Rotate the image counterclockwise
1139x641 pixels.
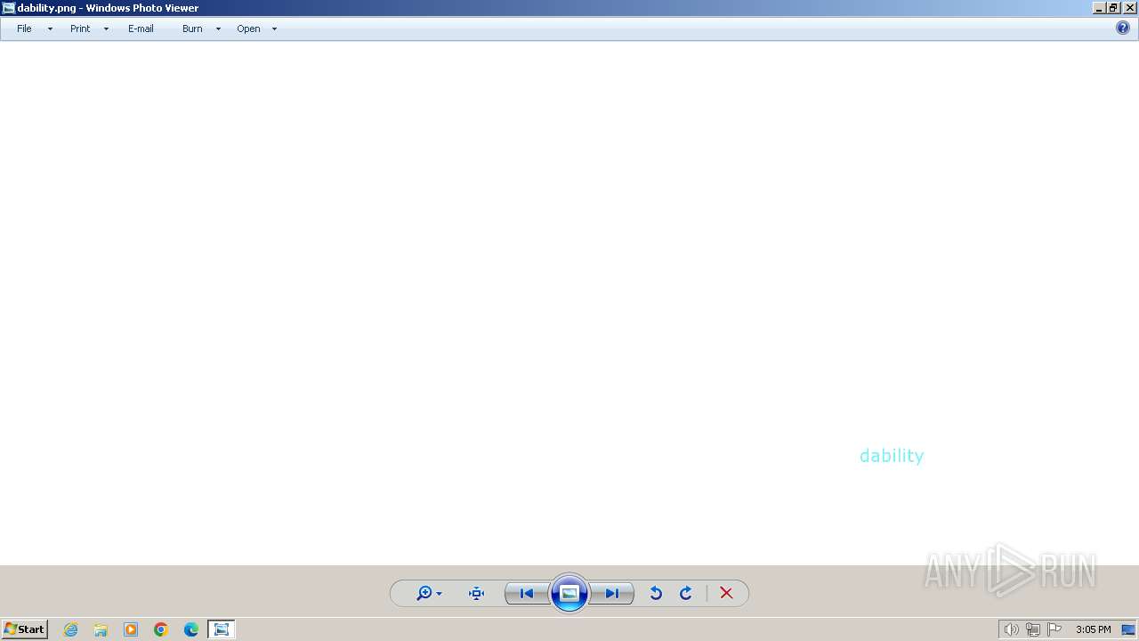pyautogui.click(x=656, y=593)
